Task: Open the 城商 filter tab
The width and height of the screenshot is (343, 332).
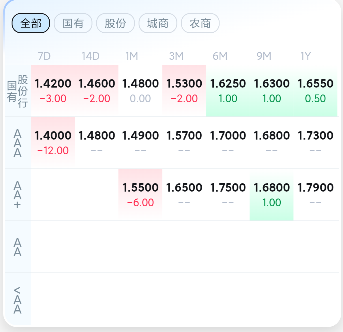Action: pos(158,23)
